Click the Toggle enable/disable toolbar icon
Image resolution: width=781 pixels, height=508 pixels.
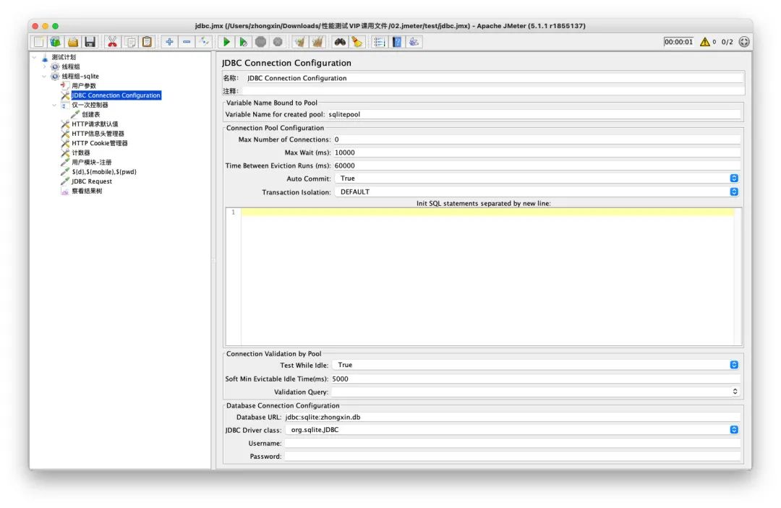(x=204, y=43)
